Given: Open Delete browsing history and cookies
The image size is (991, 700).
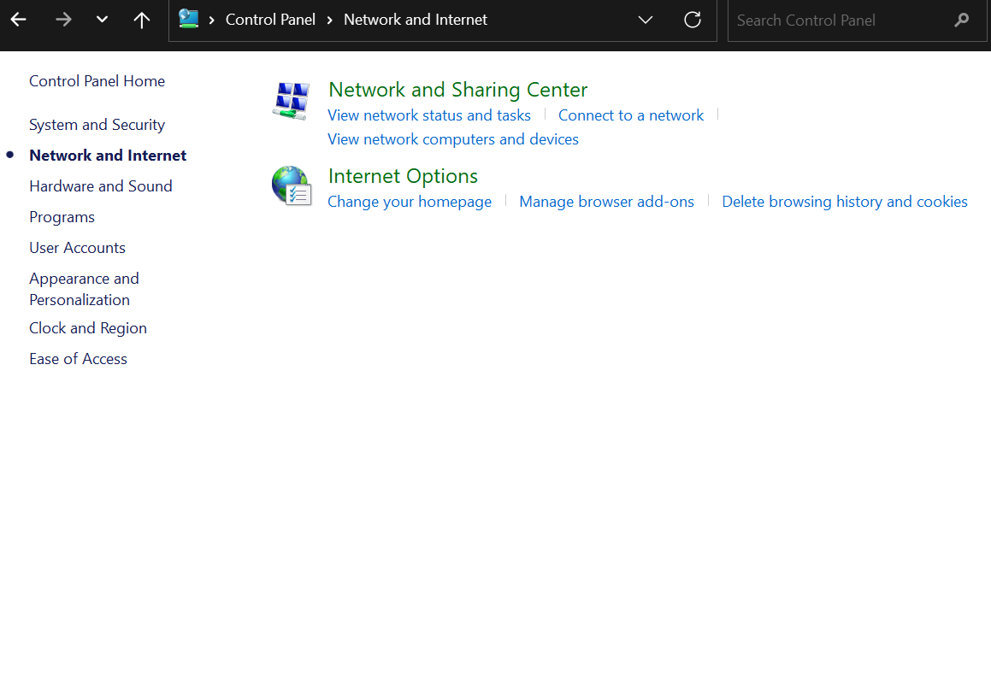Looking at the screenshot, I should coord(844,201).
